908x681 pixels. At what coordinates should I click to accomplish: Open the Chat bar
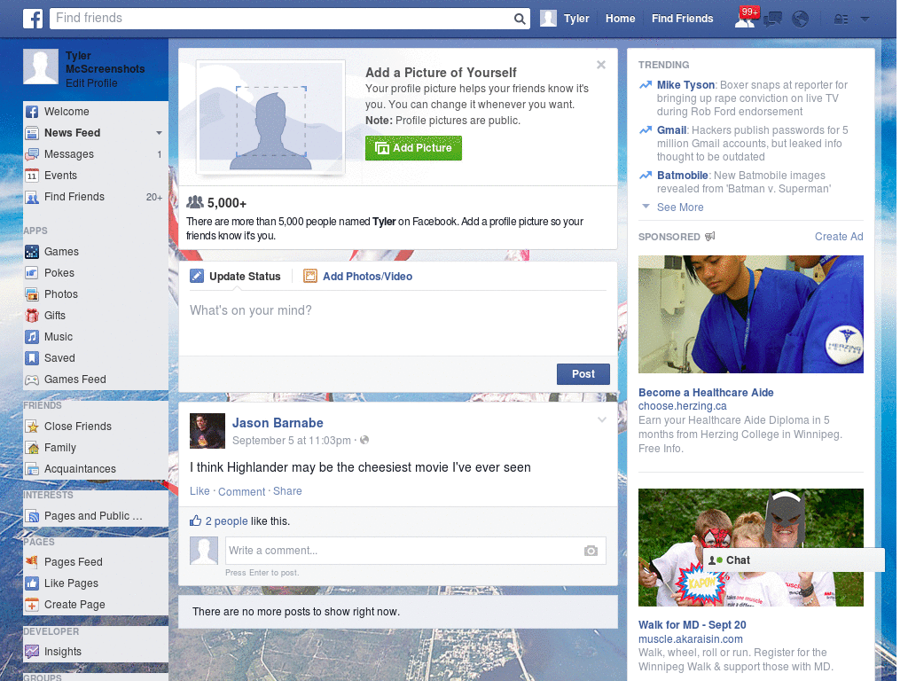(794, 560)
